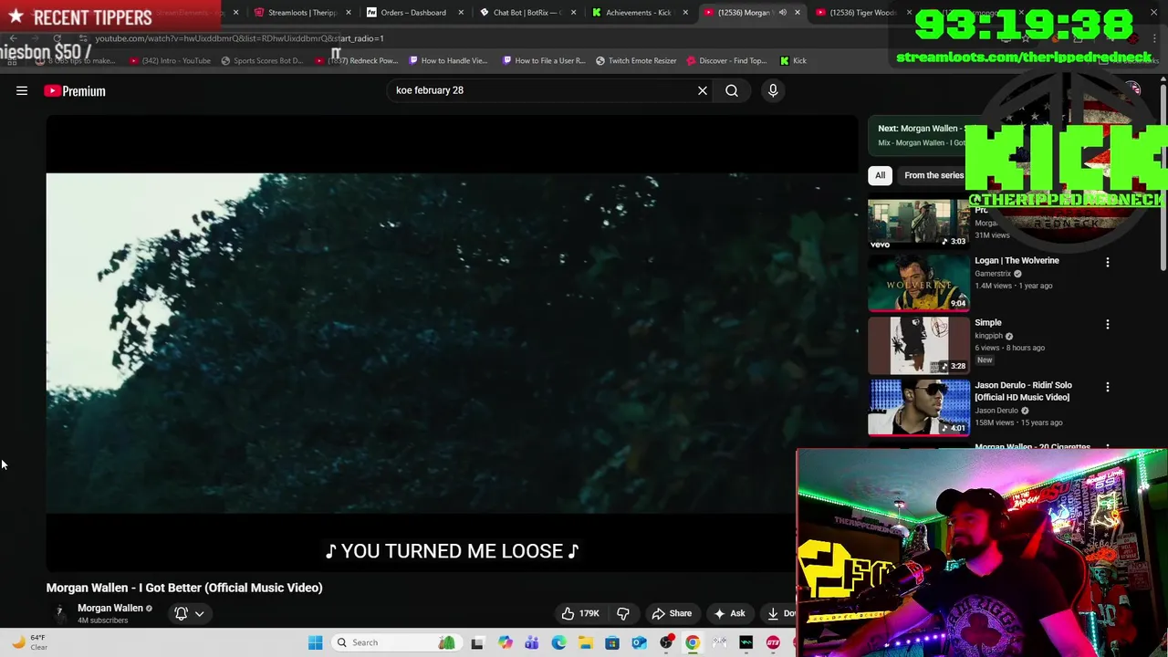Open OBS Studio from taskbar
The height and width of the screenshot is (657, 1168).
point(666,642)
